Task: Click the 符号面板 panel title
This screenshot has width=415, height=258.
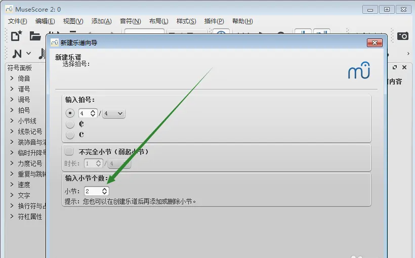Action: point(20,68)
